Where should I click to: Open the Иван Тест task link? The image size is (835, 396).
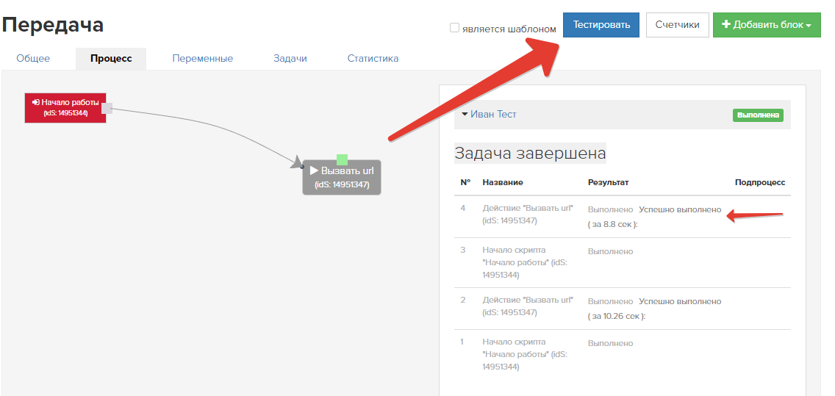(493, 115)
